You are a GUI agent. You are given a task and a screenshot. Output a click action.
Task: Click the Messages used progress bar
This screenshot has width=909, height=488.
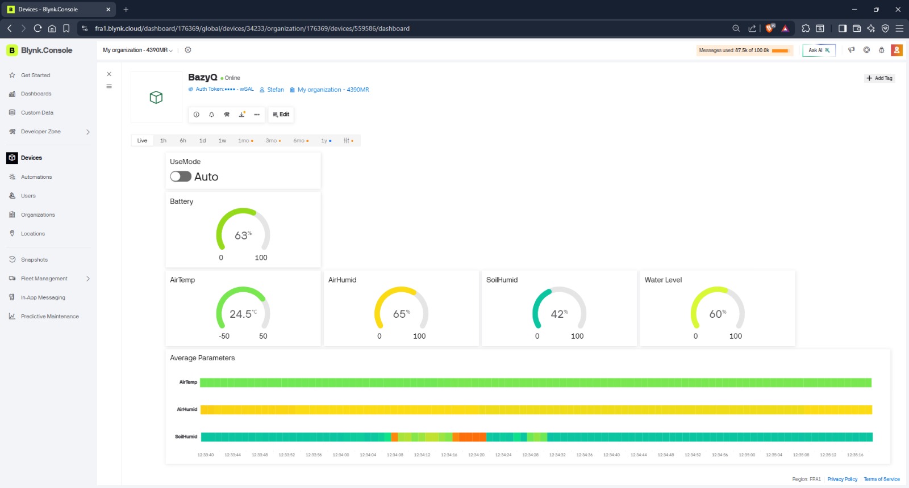click(x=780, y=51)
